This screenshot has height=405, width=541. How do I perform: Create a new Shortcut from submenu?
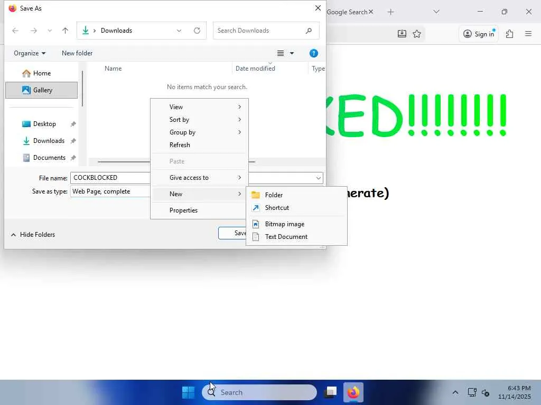click(296, 208)
